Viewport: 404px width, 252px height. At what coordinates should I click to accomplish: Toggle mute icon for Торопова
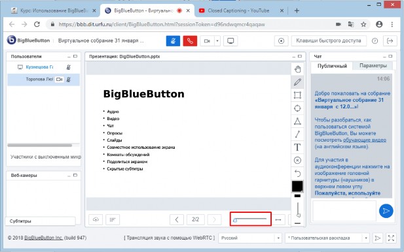coord(69,80)
